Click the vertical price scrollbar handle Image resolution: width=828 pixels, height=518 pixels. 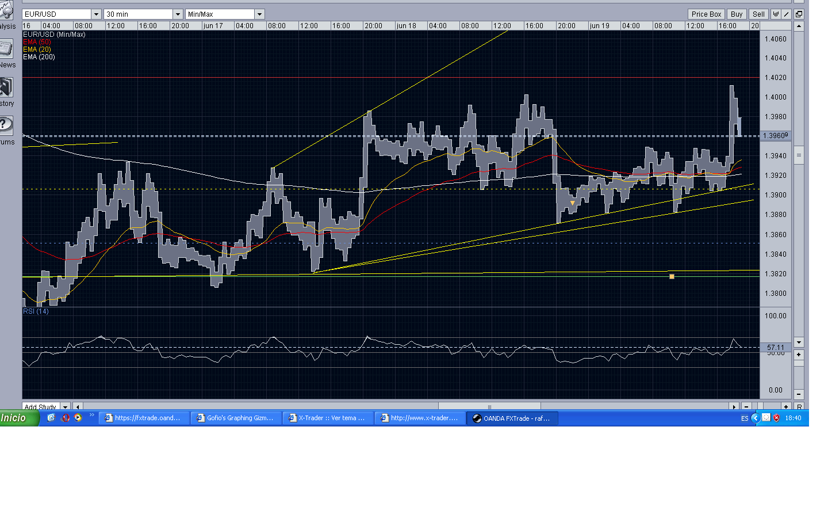coord(799,155)
